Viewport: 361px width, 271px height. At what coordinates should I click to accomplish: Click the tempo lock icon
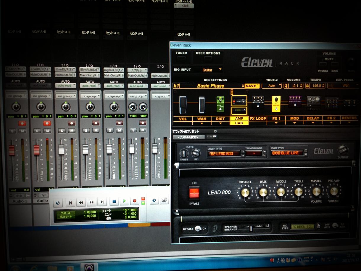tap(307, 86)
